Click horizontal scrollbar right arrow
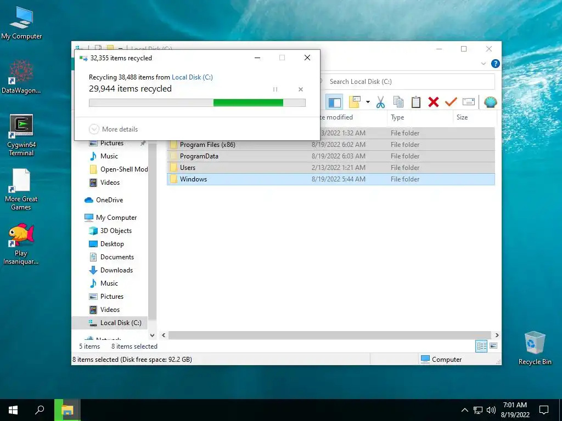The image size is (562, 421). click(x=497, y=335)
